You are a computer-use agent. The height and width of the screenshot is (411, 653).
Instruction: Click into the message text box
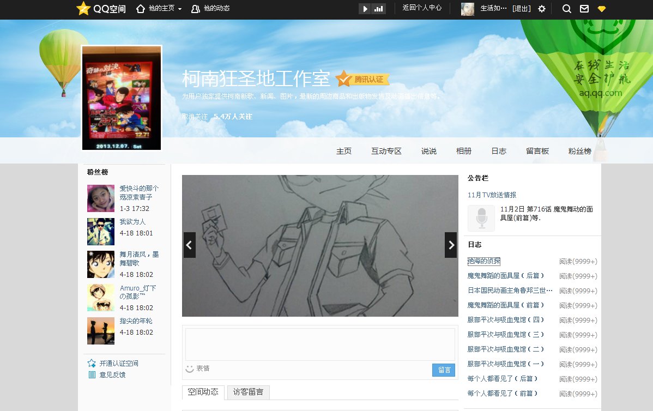(321, 344)
